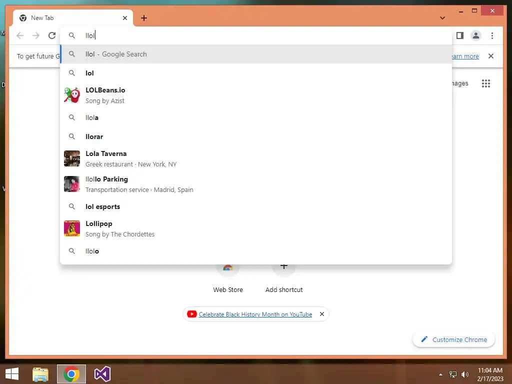Launch Visual Studio from the taskbar
The image size is (512, 384).
pyautogui.click(x=102, y=374)
